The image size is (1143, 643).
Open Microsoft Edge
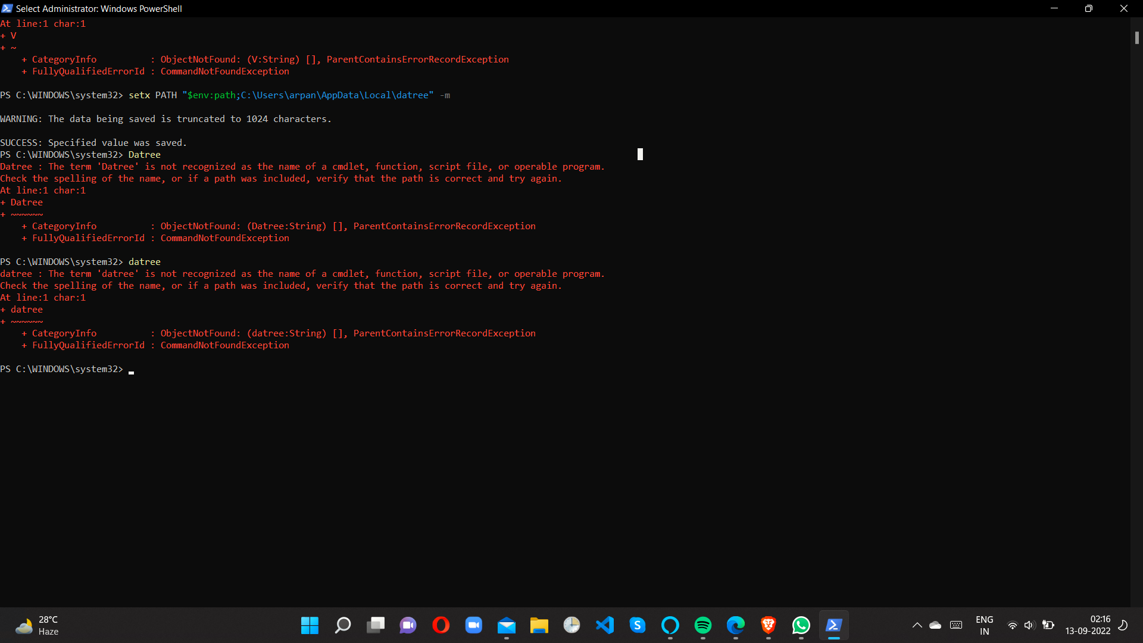pos(735,625)
